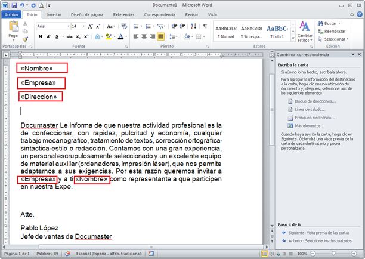The width and height of the screenshot is (365, 259).
Task: Switch to the Correspondencia tab
Action: point(160,15)
